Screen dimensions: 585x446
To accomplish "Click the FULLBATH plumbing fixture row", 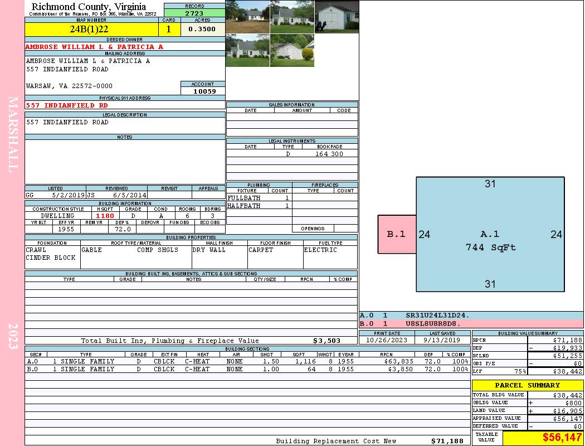I will tap(259, 198).
